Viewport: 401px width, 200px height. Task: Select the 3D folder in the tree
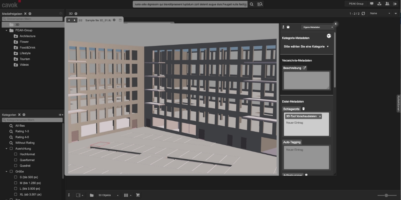[x=33, y=25]
